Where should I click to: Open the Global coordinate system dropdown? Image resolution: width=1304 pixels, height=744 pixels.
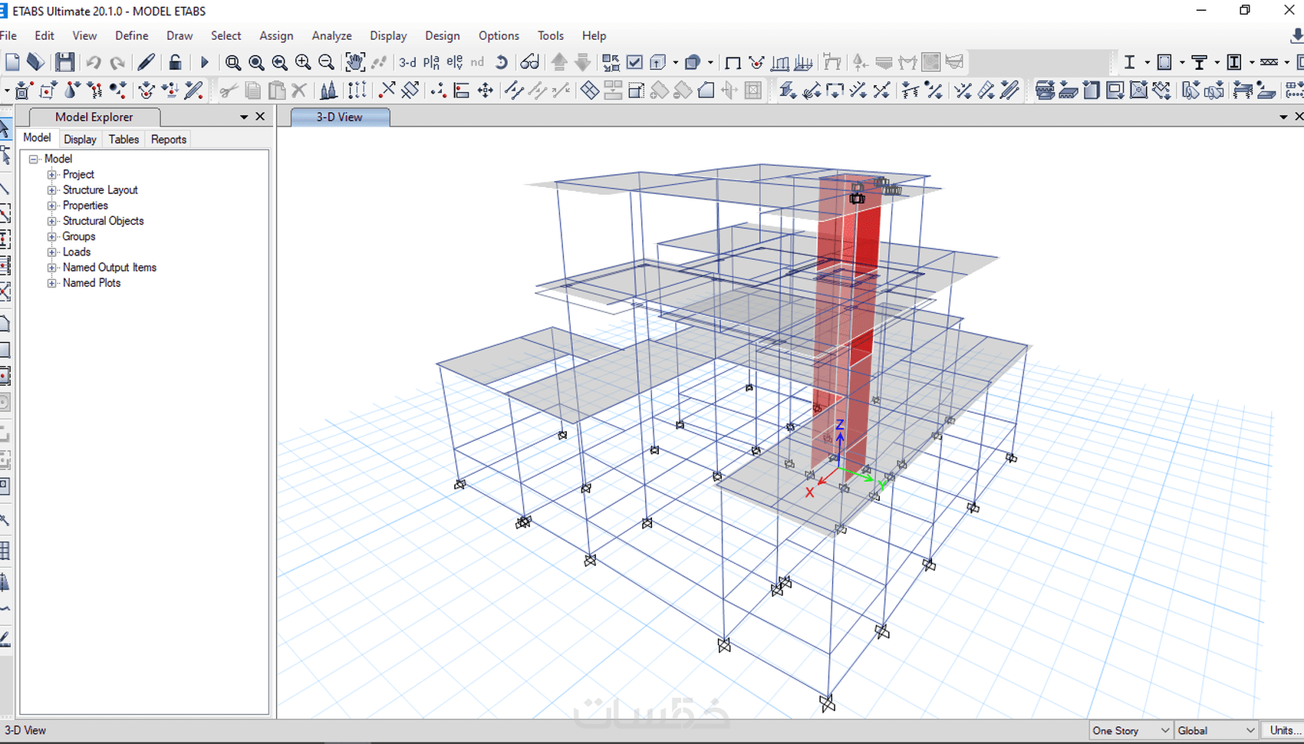tap(1217, 730)
